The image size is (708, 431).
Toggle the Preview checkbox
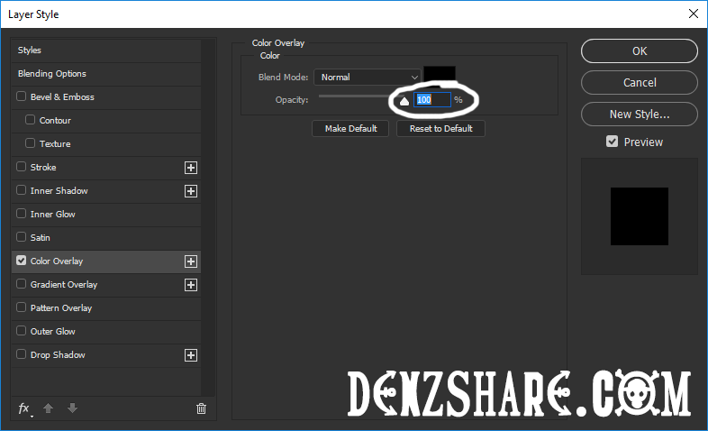coord(612,142)
